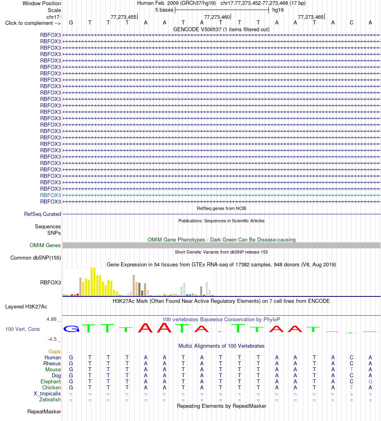The height and width of the screenshot is (421, 381).
Task: Open the H3K27Ac Mark track title
Action: pyautogui.click(x=221, y=301)
